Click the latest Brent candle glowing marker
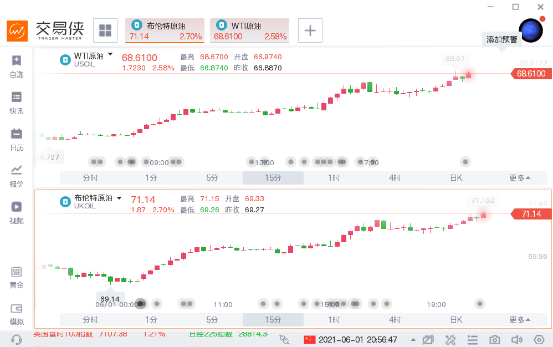Image resolution: width=553 pixels, height=347 pixels. coord(484,215)
